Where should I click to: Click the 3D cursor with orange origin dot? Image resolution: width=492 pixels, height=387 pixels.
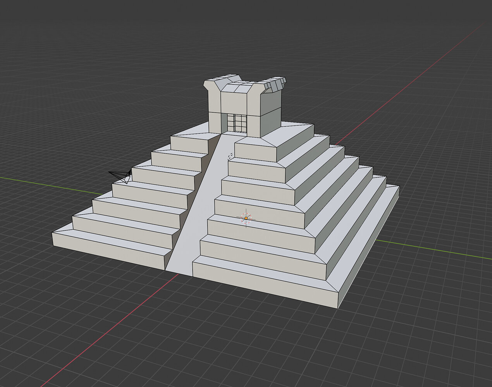click(246, 218)
